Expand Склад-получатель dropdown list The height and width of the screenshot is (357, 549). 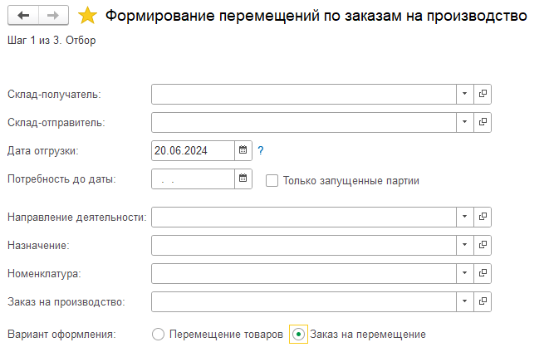[x=465, y=94]
